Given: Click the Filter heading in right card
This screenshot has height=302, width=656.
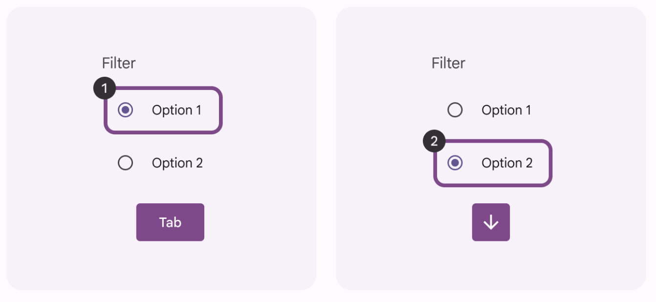Looking at the screenshot, I should pos(448,63).
